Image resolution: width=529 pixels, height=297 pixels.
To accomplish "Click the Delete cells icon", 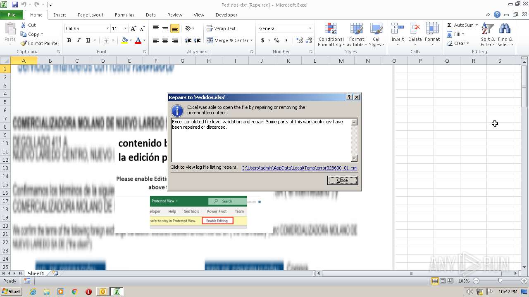I will coord(415,29).
